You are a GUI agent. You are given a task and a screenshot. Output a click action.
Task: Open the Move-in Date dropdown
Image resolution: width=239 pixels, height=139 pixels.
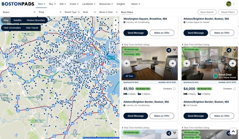pyautogui.click(x=108, y=12)
